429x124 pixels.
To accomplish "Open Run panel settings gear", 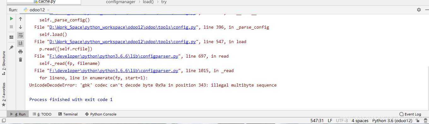I will pos(419,10).
